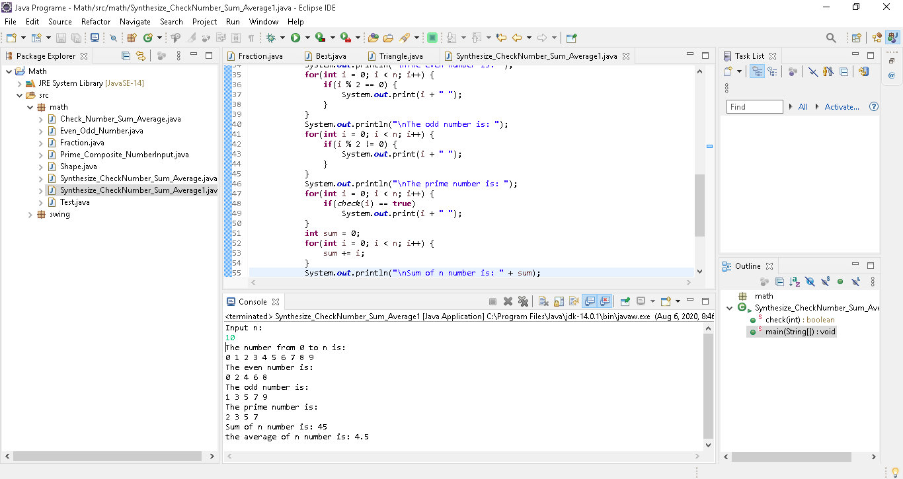Screen dimensions: 903x479
Task: Toggle Show Console When Standard Out Changes
Action: point(591,301)
